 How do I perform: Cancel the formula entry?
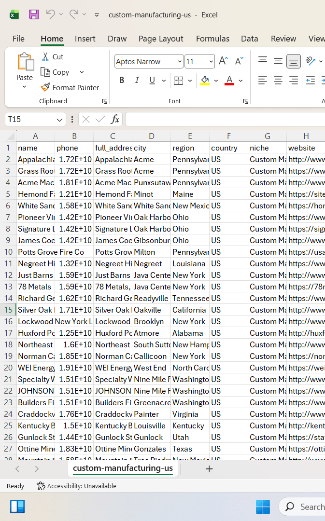(x=86, y=119)
